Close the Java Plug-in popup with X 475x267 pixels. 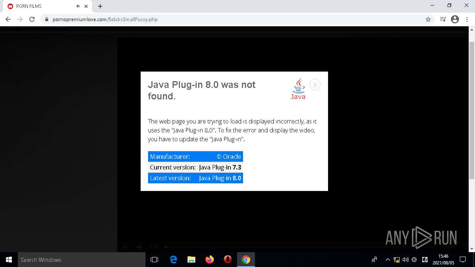pos(315,85)
